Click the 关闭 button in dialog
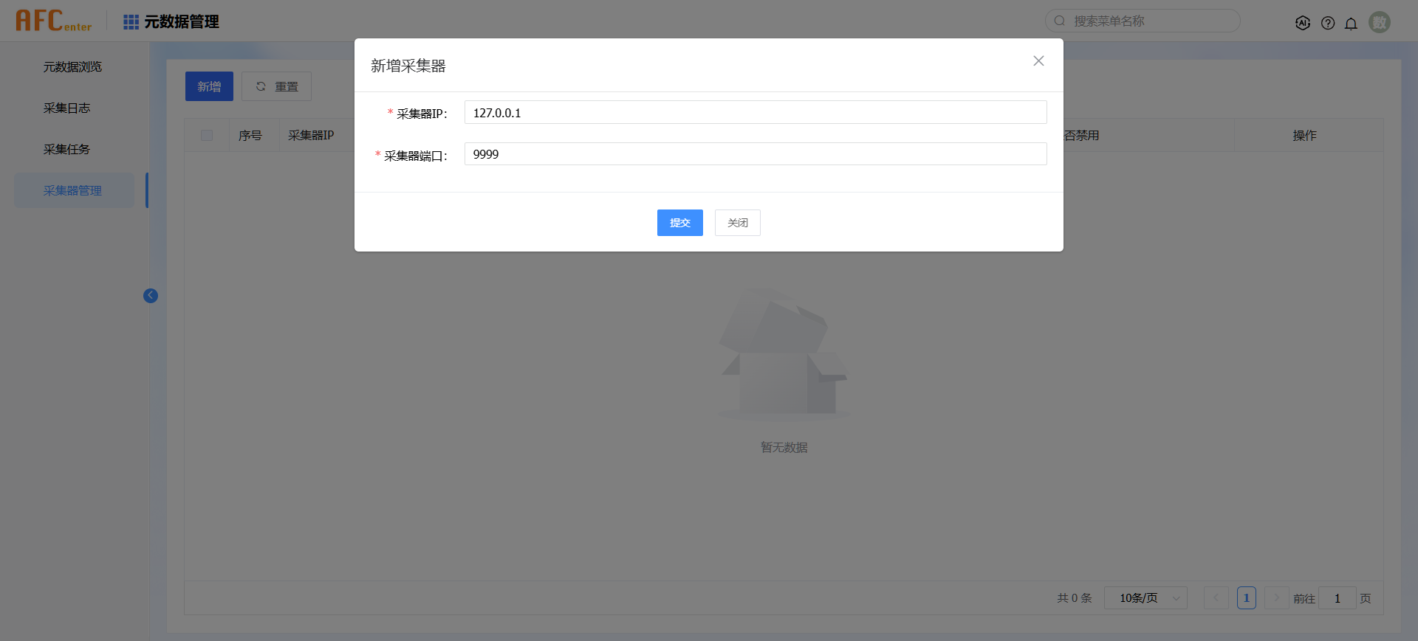 point(737,223)
